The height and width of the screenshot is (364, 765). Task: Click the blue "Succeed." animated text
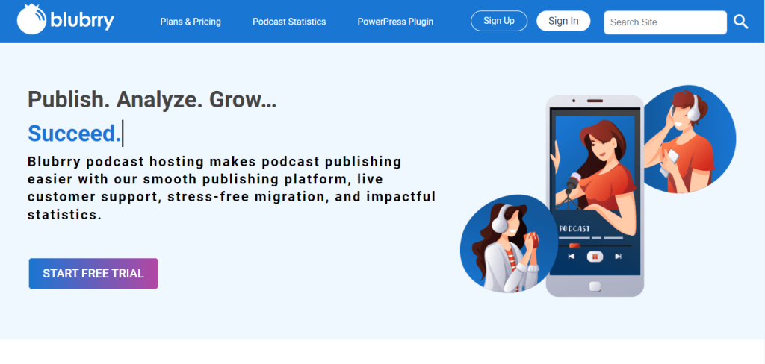coord(74,134)
